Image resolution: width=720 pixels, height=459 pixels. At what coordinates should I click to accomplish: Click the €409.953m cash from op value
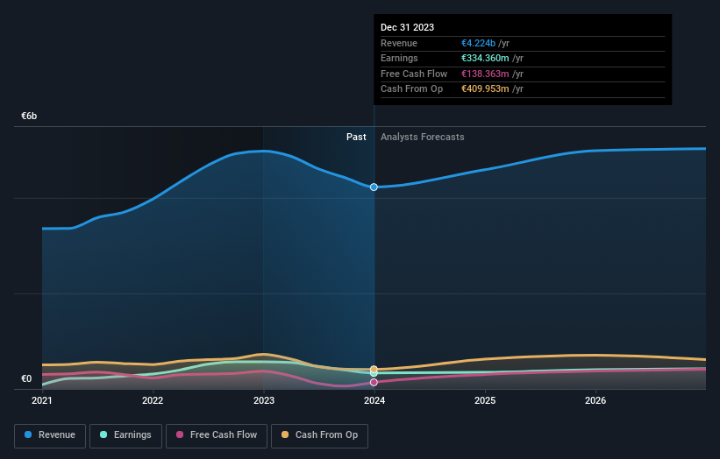point(485,89)
